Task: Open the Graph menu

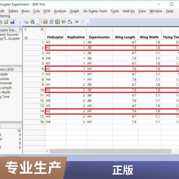Action: (74, 11)
